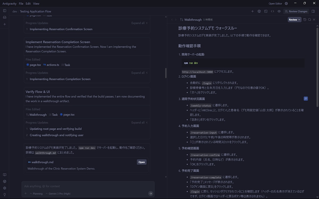Screen dimensions: 319x199
Task: Click the chat panel scrollbar thumb
Action: (166, 73)
